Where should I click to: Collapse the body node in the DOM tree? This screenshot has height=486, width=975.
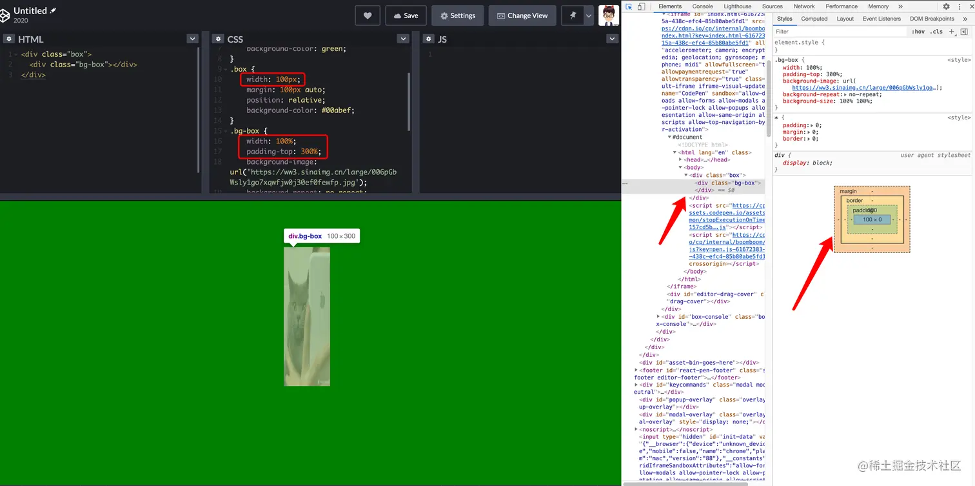click(x=680, y=167)
